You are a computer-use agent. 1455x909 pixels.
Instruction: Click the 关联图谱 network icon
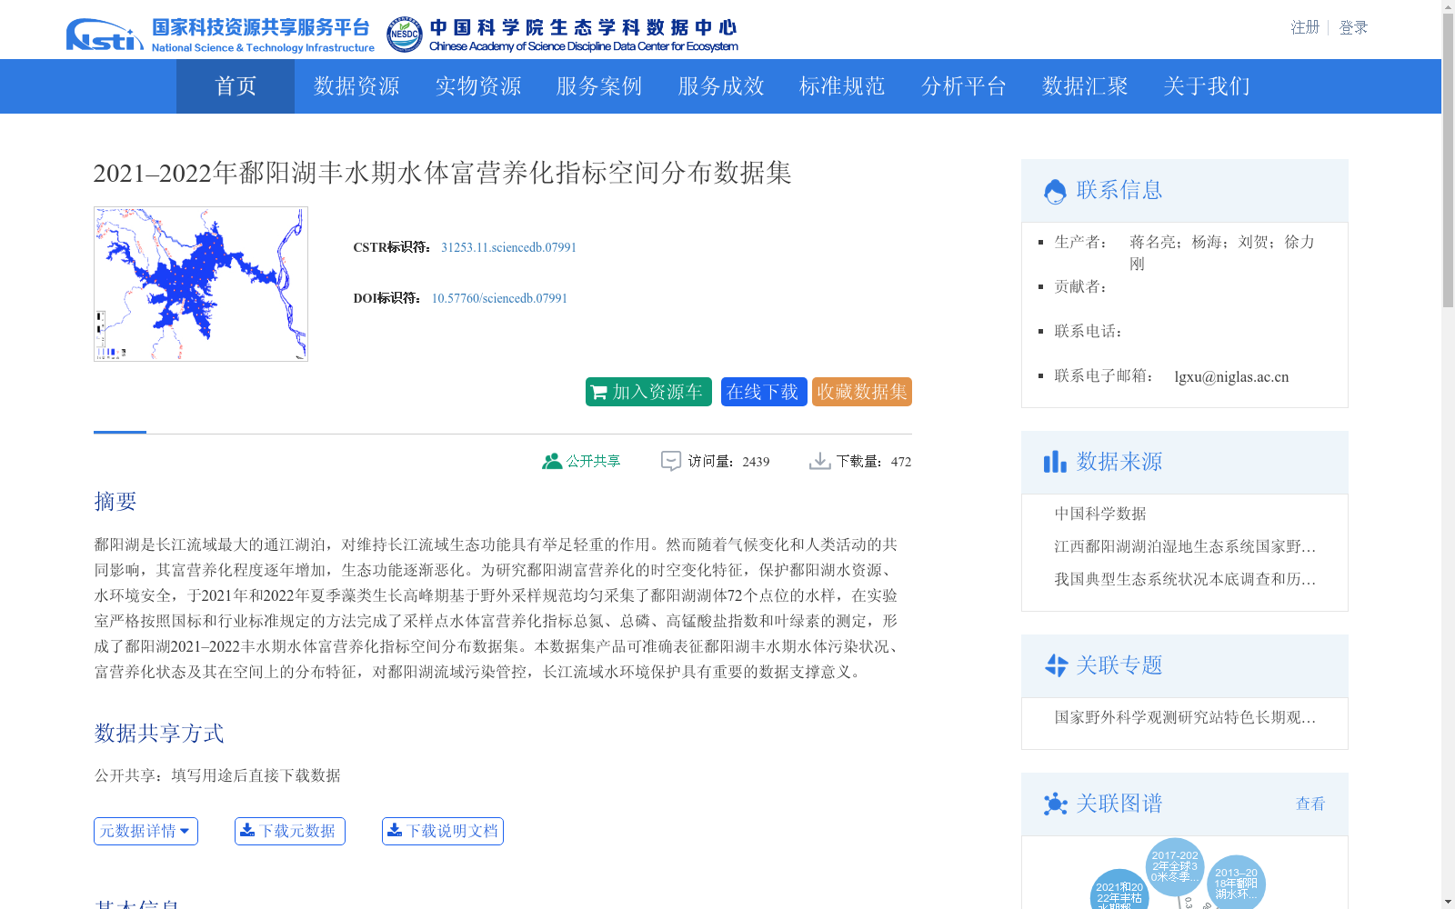tap(1055, 804)
